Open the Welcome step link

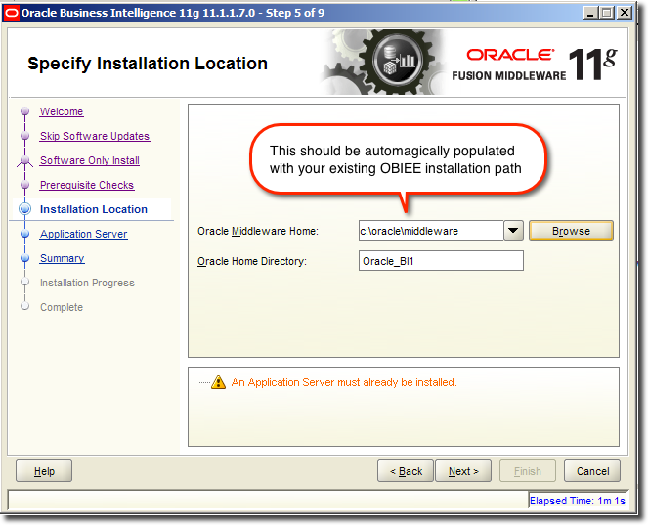point(62,112)
